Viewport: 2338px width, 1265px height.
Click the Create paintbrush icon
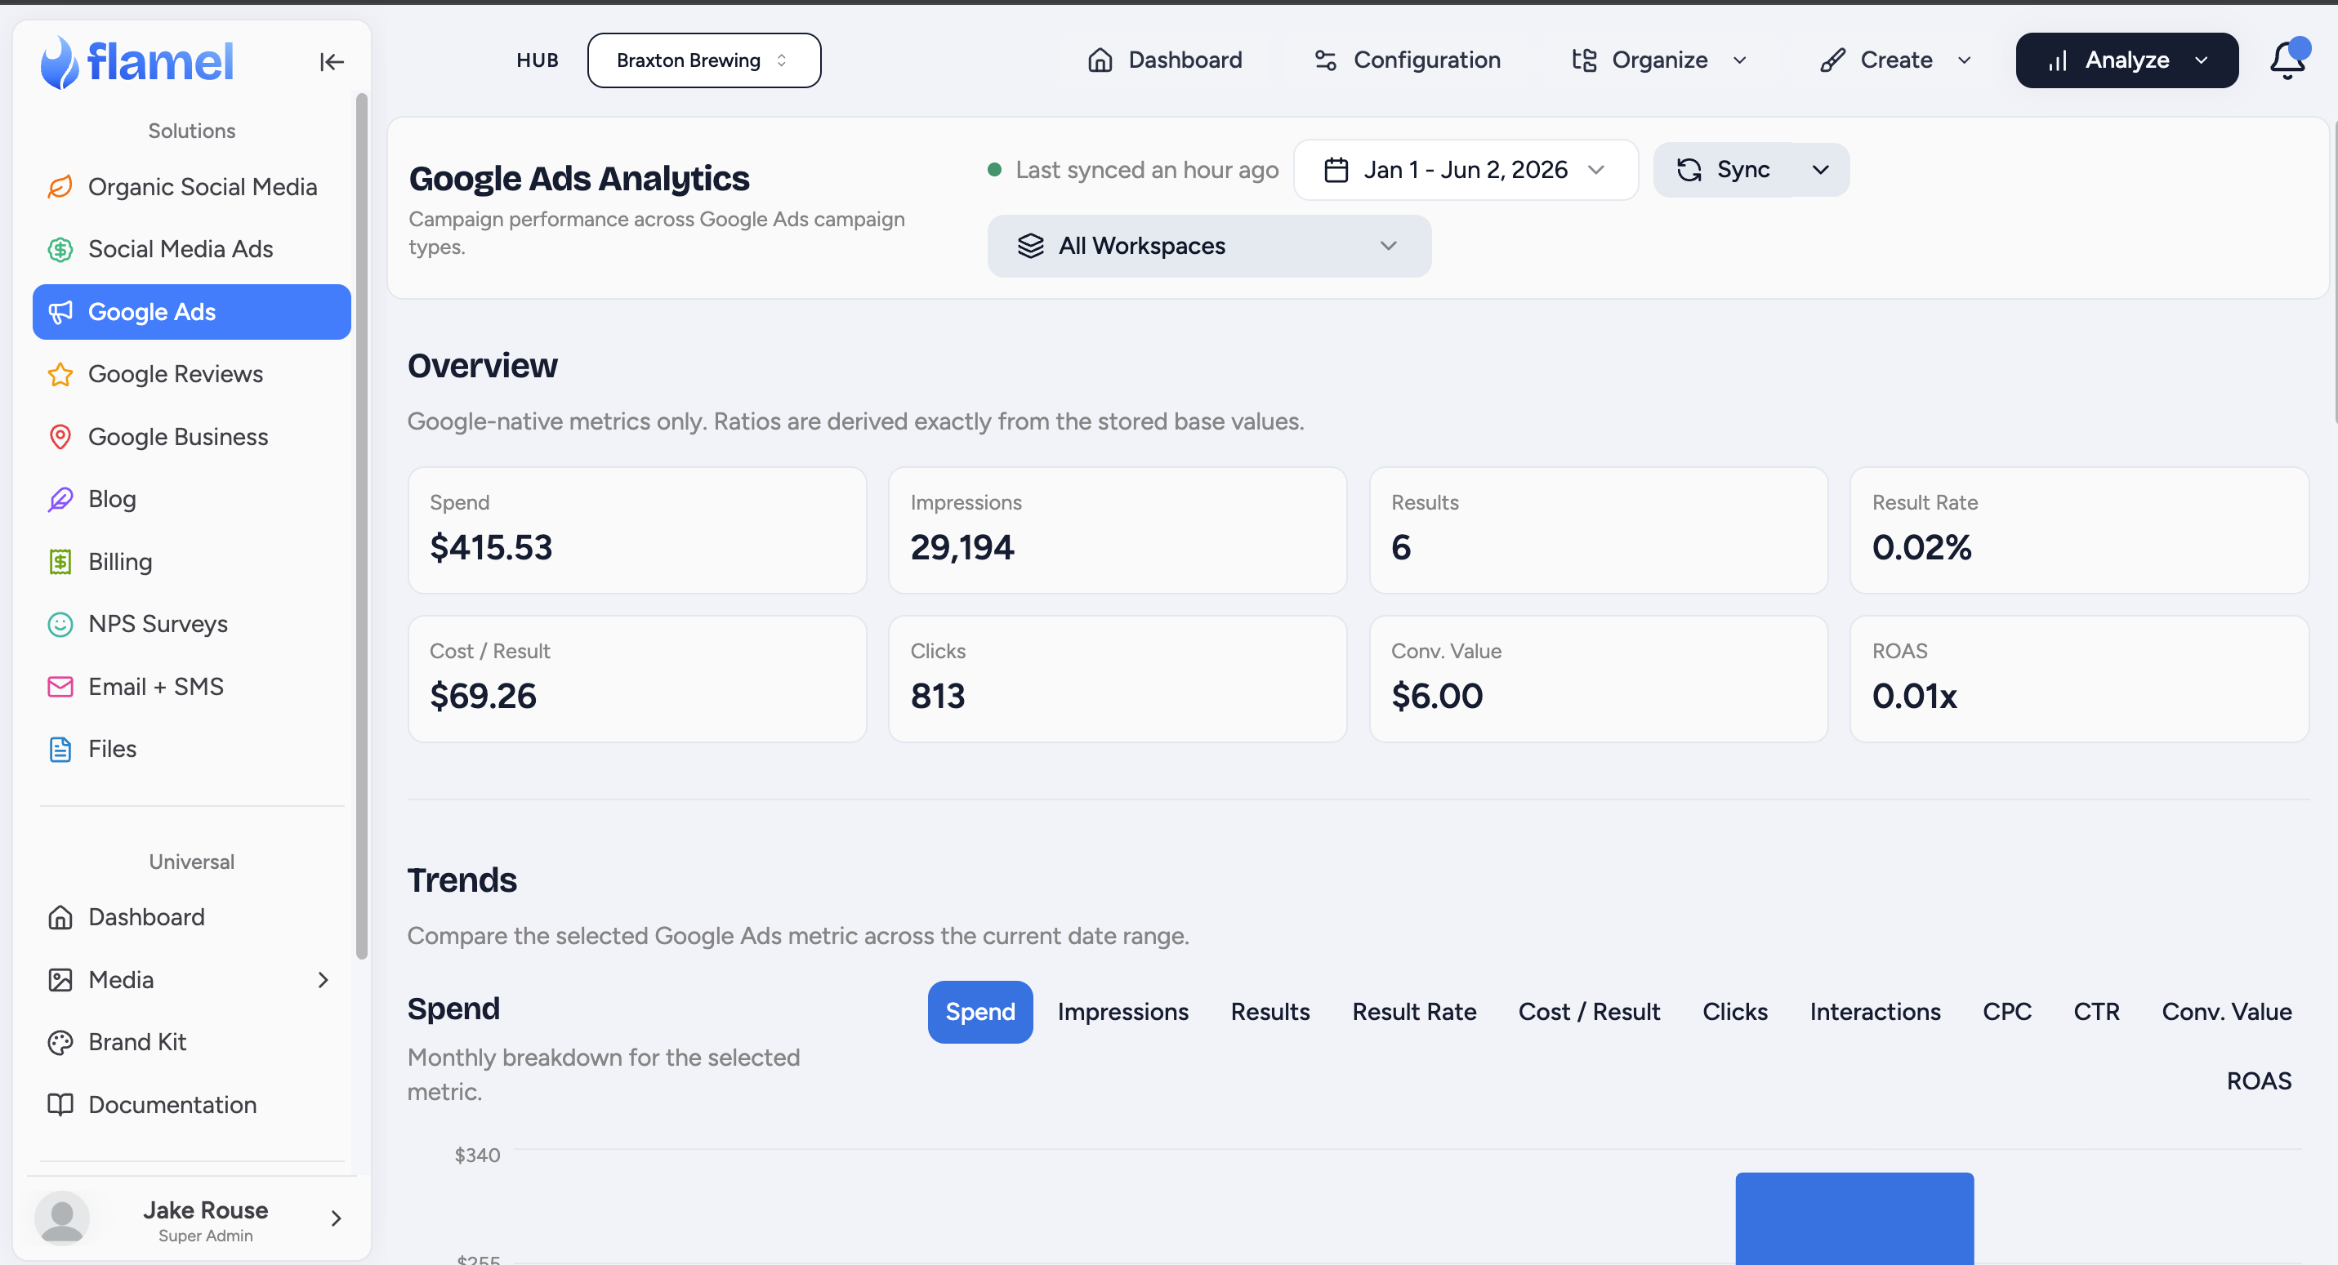pyautogui.click(x=1832, y=60)
